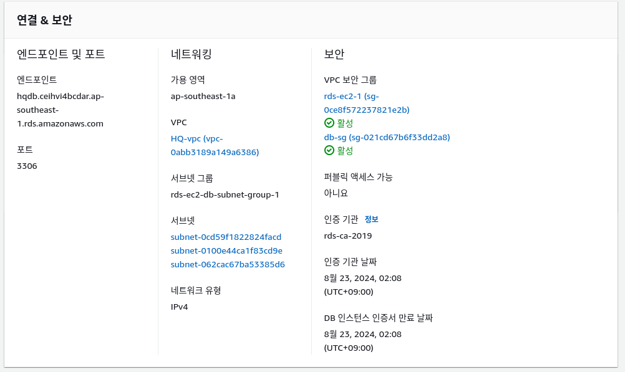This screenshot has width=625, height=372.
Task: Click the 정보 link next to 인증 기관
Action: click(x=371, y=219)
